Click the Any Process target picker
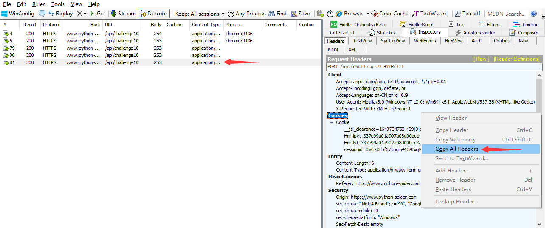Image resolution: width=545 pixels, height=228 pixels. coord(247,14)
